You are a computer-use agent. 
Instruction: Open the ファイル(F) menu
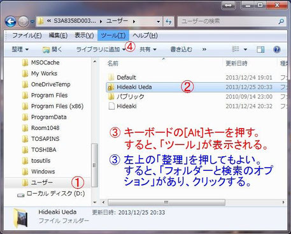click(x=27, y=35)
